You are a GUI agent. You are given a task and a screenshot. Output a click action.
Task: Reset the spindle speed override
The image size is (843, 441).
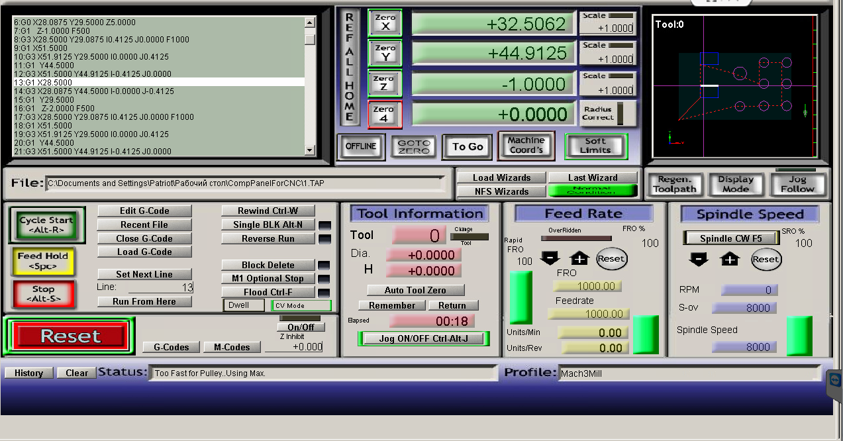766,260
